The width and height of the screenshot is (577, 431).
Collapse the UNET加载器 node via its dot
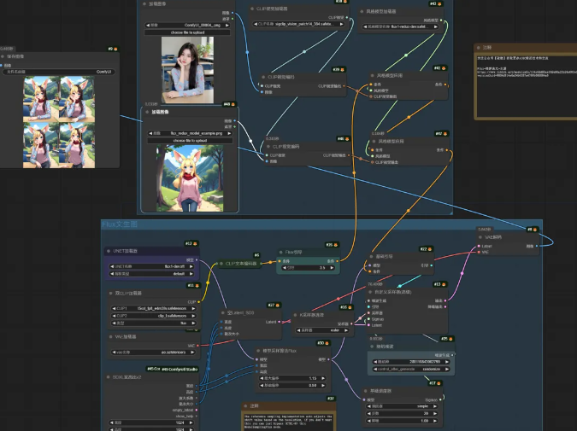point(109,251)
